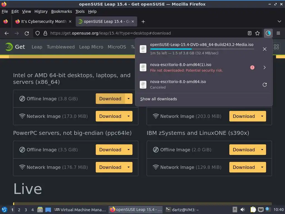Download ppc64le Offline Image 3.5 GiB
The width and height of the screenshot is (285, 214).
[x=110, y=150]
